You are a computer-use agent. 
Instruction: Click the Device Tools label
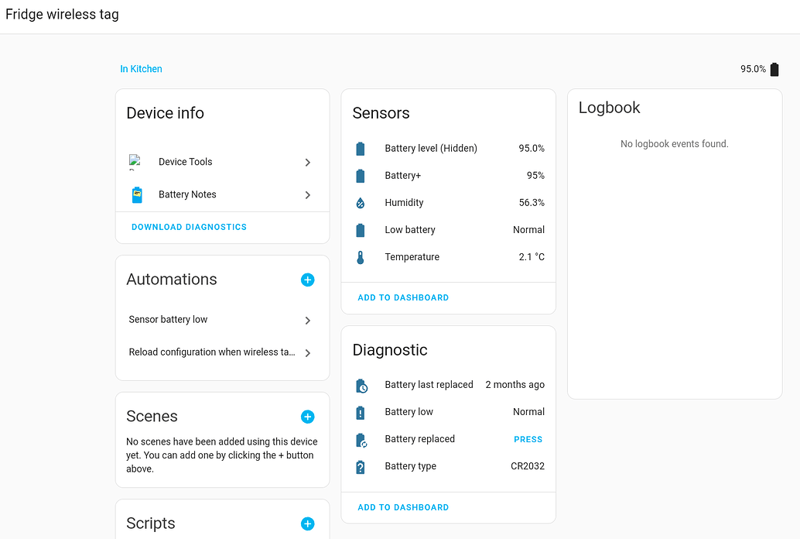click(x=185, y=162)
